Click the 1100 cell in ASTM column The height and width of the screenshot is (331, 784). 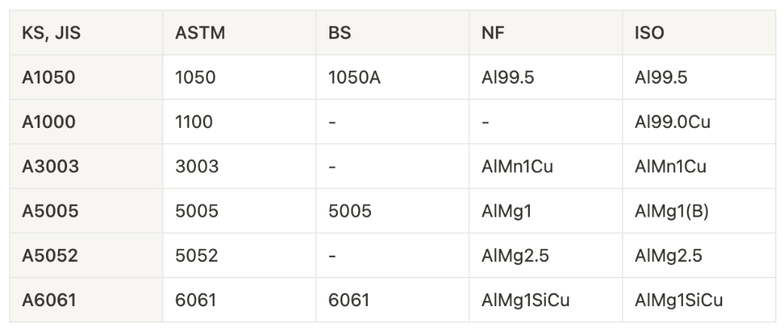pos(194,122)
